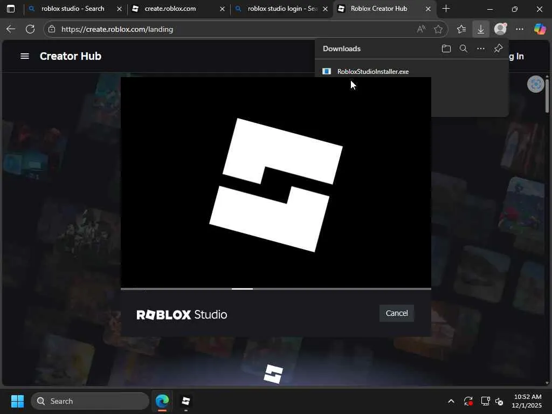The width and height of the screenshot is (552, 414).
Task: Click the installer progress bar
Action: pos(276,289)
